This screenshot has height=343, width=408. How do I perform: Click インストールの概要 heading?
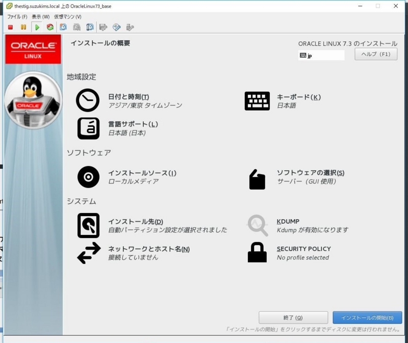[100, 43]
